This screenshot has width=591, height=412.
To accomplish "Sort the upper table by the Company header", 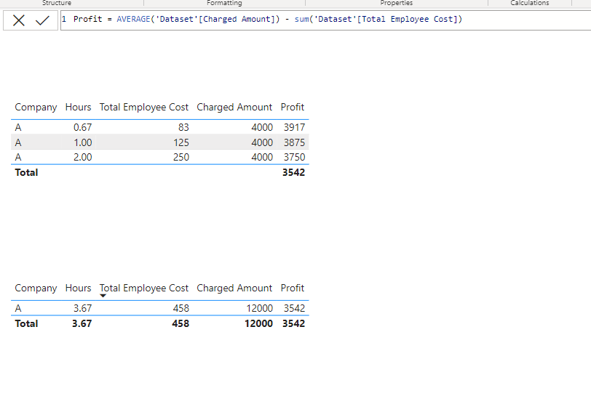I will tap(36, 108).
